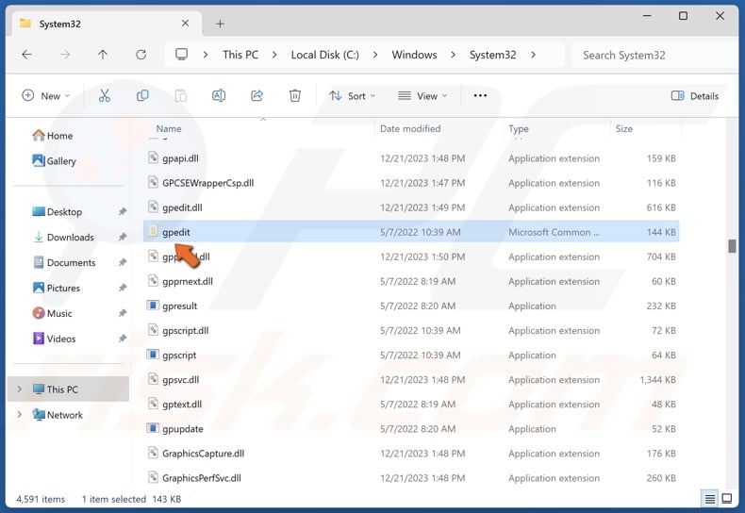
Task: Go forward with the right arrow
Action: pos(65,55)
